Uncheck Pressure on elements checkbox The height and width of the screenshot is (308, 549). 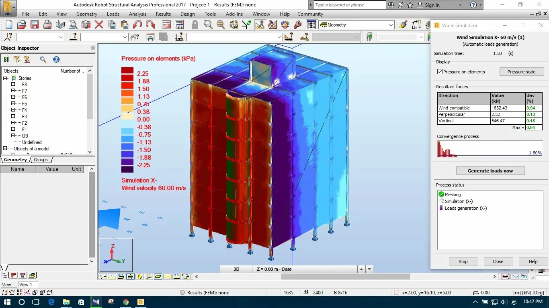click(x=440, y=72)
